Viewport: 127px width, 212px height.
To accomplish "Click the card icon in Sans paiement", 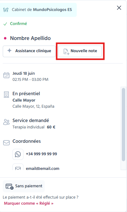I will 9,186.
